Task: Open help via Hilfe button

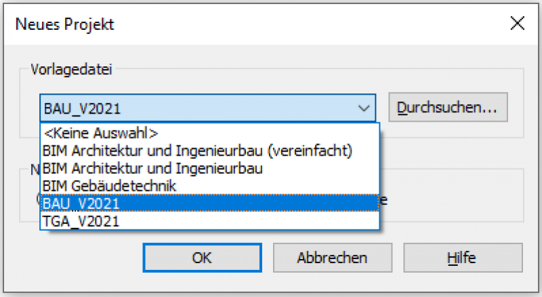Action: [462, 258]
